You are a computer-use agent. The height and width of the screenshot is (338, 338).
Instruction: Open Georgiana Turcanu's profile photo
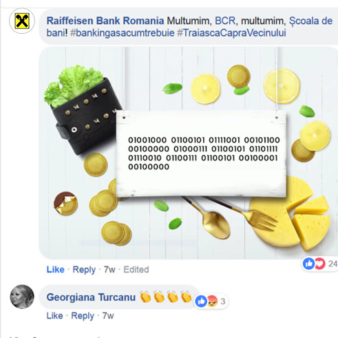[22, 297]
